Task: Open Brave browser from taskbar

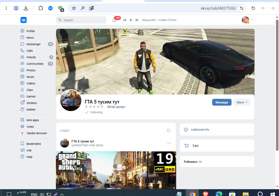Action: click(x=206, y=194)
